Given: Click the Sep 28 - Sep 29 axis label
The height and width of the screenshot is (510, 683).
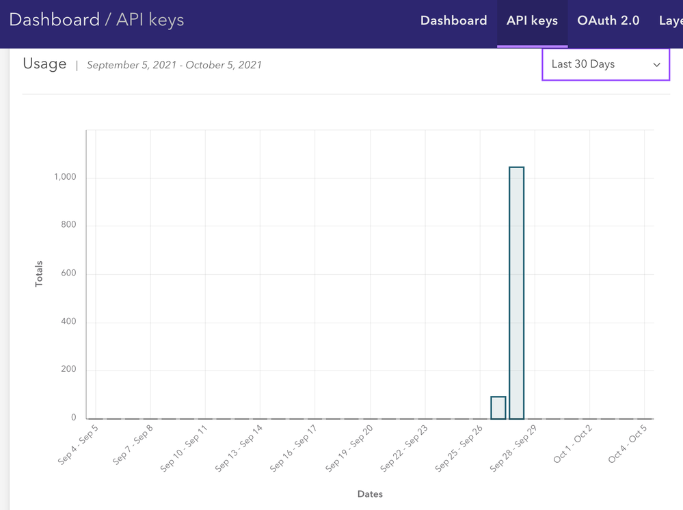Looking at the screenshot, I should pyautogui.click(x=513, y=448).
